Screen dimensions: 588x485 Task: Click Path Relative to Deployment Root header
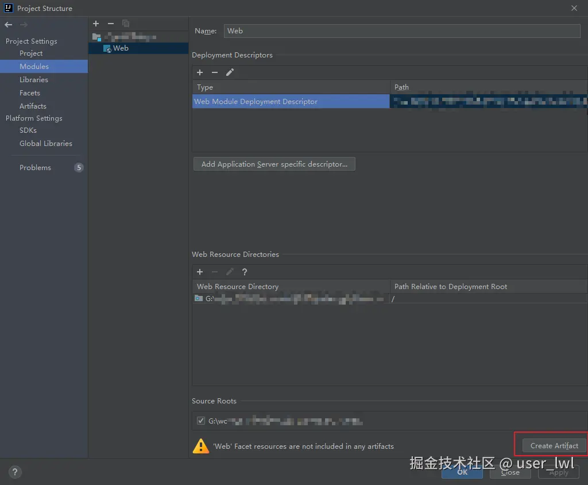[489, 286]
